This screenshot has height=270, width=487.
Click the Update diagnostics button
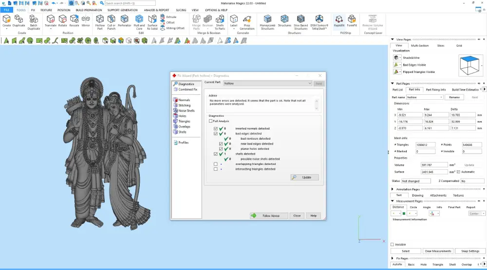pos(305,177)
